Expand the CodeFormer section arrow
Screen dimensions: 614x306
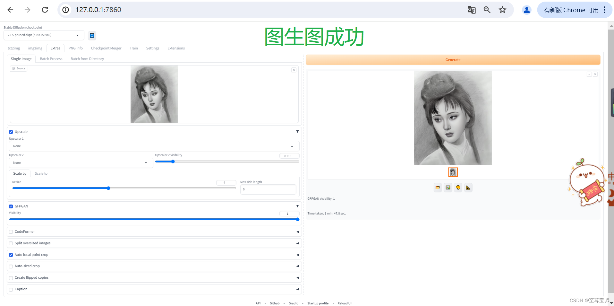pyautogui.click(x=297, y=232)
